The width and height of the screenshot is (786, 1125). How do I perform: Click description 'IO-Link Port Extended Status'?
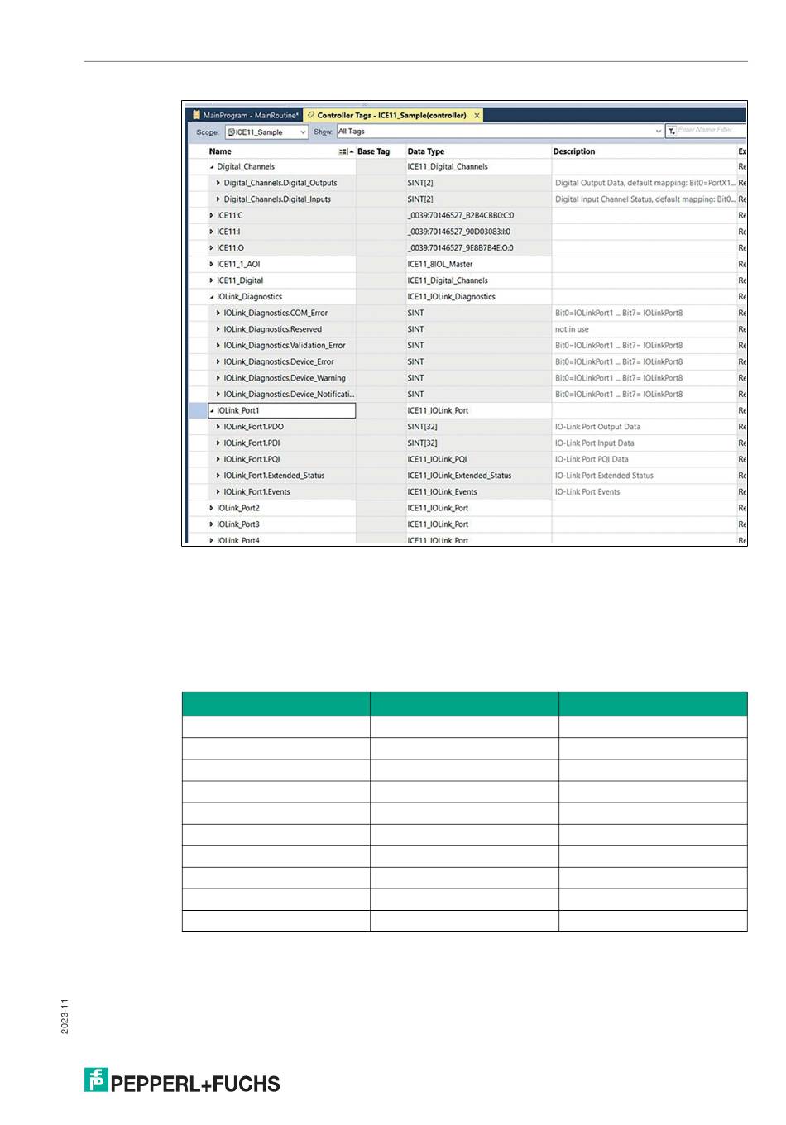point(604,476)
